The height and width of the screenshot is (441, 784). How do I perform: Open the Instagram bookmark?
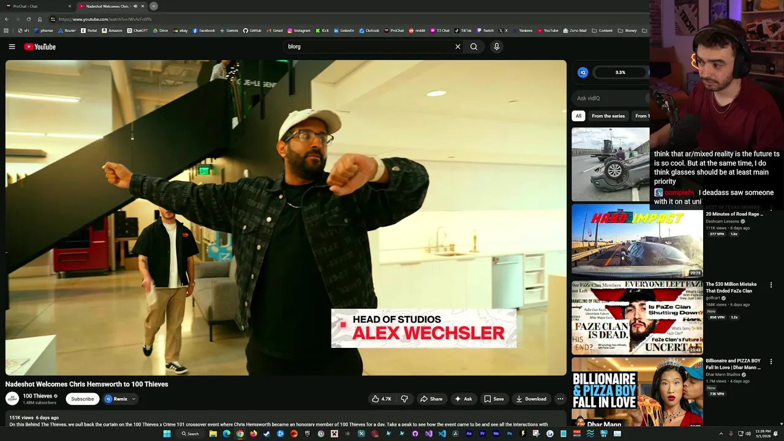299,31
